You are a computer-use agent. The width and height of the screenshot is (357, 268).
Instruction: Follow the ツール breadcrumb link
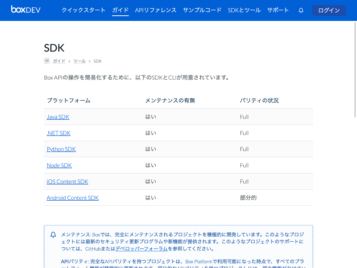click(80, 61)
